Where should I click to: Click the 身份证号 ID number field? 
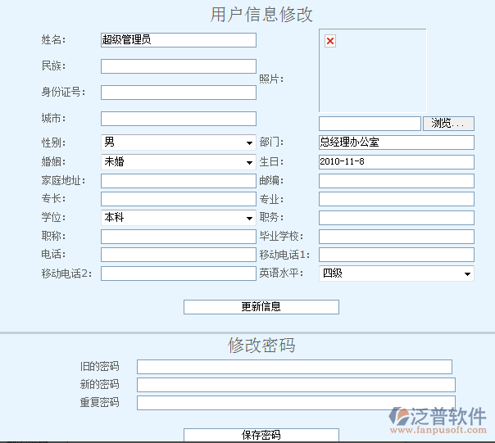[178, 92]
